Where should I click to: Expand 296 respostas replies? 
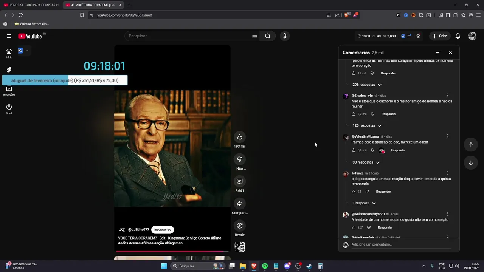pyautogui.click(x=367, y=85)
